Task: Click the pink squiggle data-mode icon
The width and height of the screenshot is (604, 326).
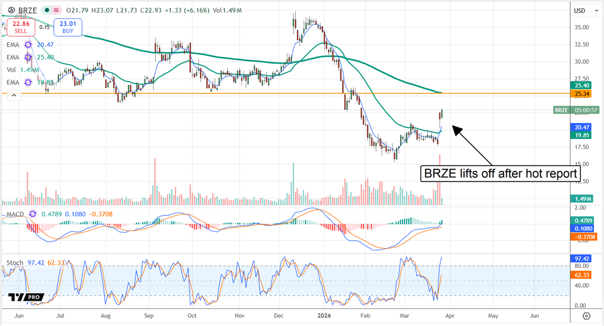Action: click(56, 10)
